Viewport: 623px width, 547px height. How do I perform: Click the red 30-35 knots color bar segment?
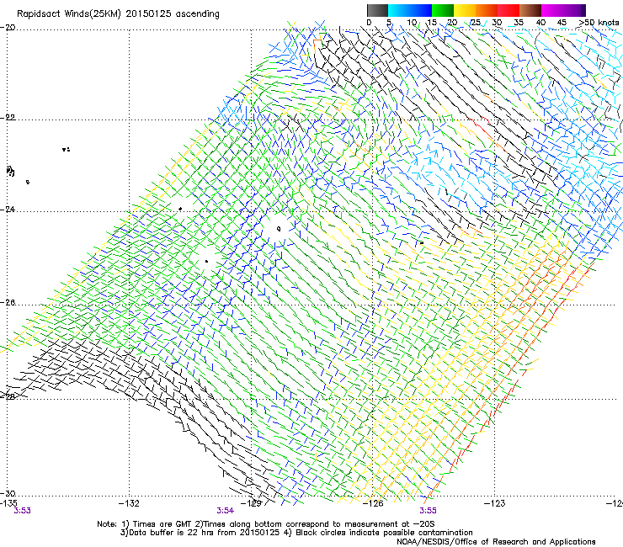(509, 10)
